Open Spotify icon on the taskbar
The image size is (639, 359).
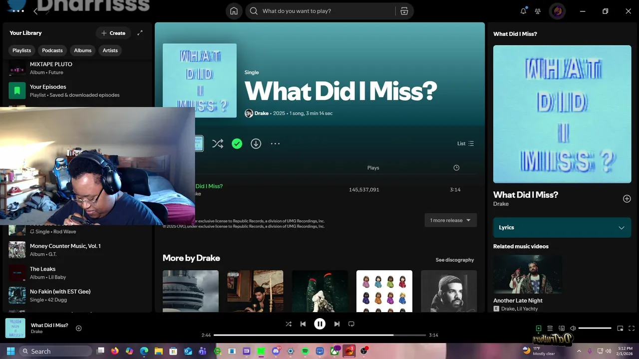point(305,351)
